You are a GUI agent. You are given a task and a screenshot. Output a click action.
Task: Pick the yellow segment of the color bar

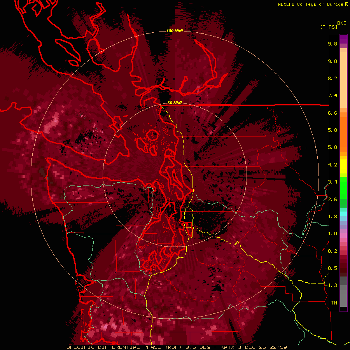point(343,166)
